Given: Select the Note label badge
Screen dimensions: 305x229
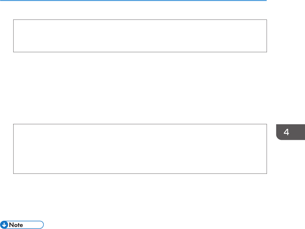Looking at the screenshot, I should pos(22,225).
